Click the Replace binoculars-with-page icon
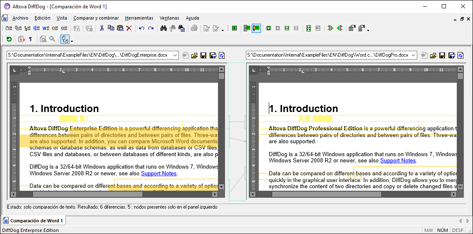The image size is (473, 234). pos(182,28)
